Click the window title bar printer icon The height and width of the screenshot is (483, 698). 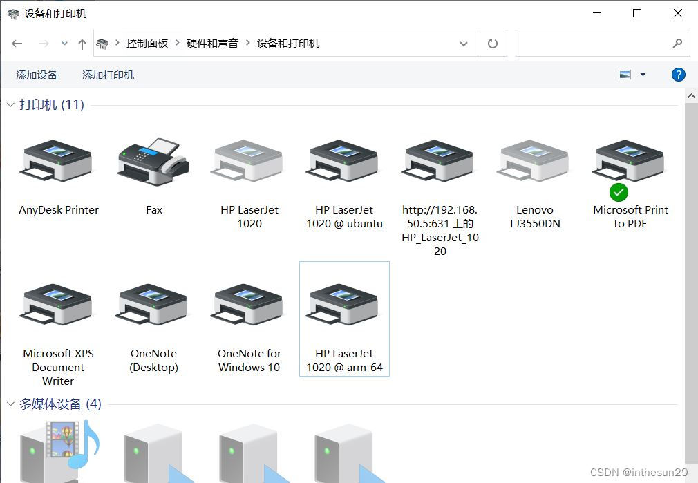point(13,14)
